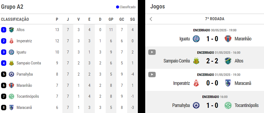Click the blue Classificado legend dot
This screenshot has height=113, width=264.
click(x=117, y=7)
